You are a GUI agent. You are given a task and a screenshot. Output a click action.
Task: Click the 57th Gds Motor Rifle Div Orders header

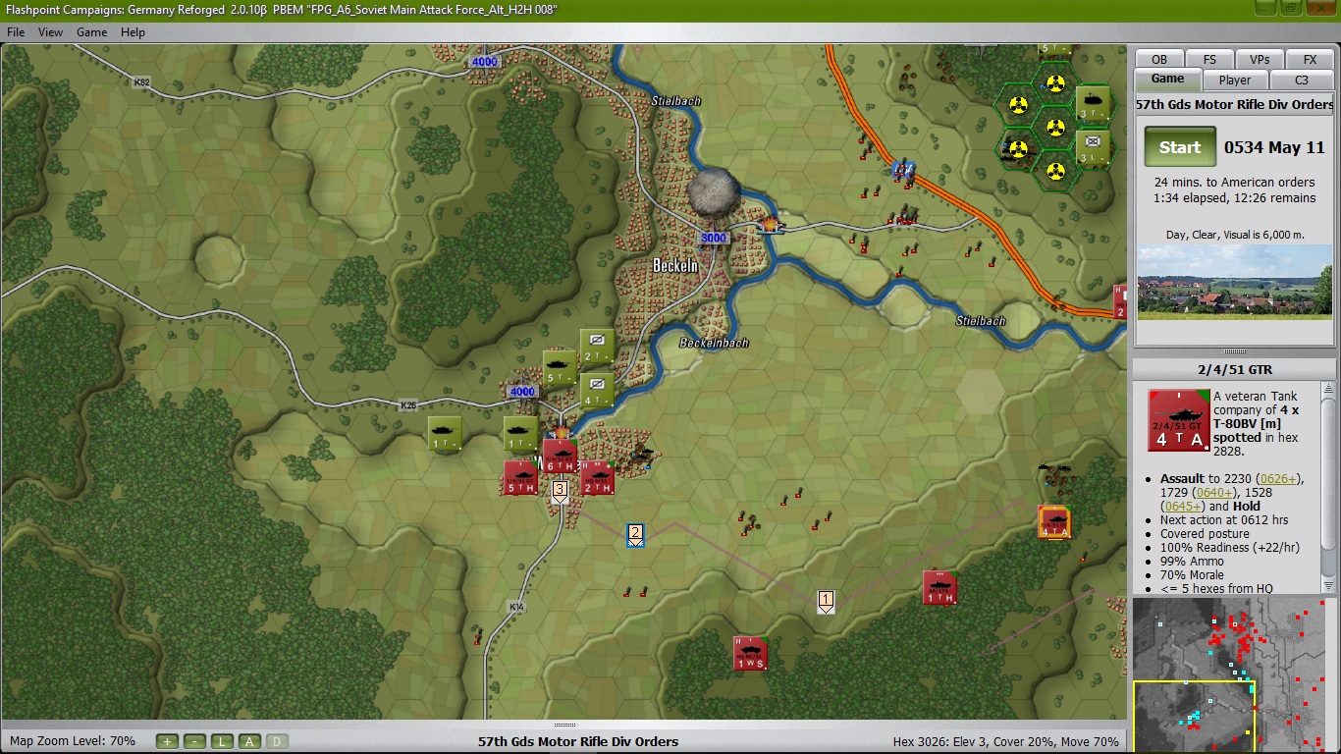[1234, 104]
